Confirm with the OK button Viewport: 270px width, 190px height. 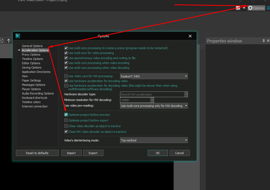point(158,153)
